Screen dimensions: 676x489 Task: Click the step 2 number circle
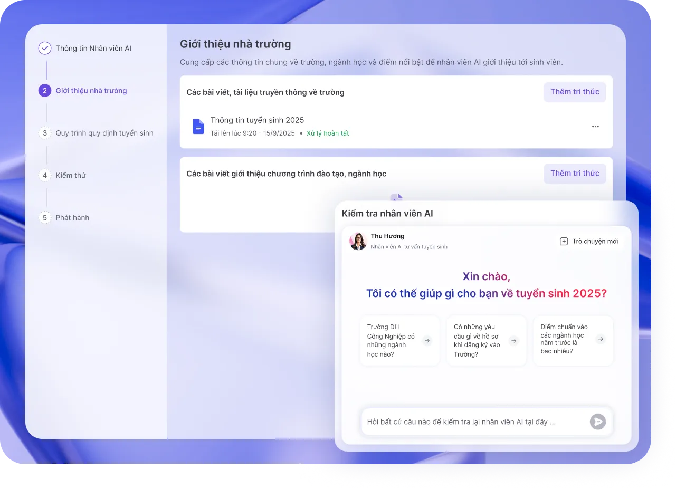coord(45,91)
